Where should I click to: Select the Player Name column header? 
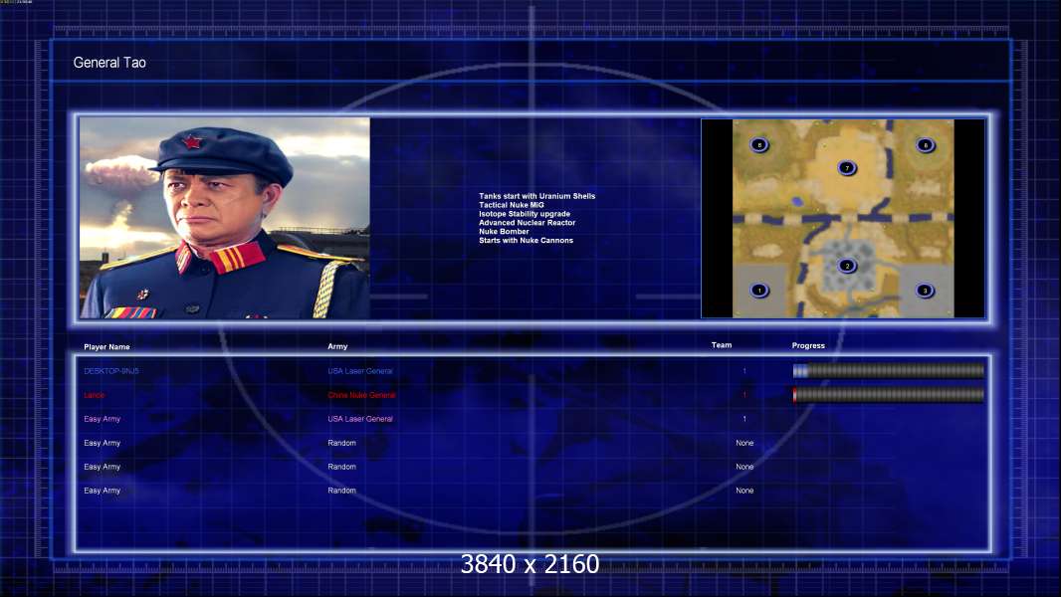106,347
